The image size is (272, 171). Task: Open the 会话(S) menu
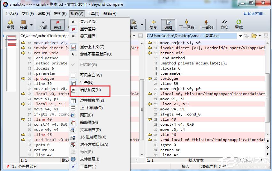point(11,14)
